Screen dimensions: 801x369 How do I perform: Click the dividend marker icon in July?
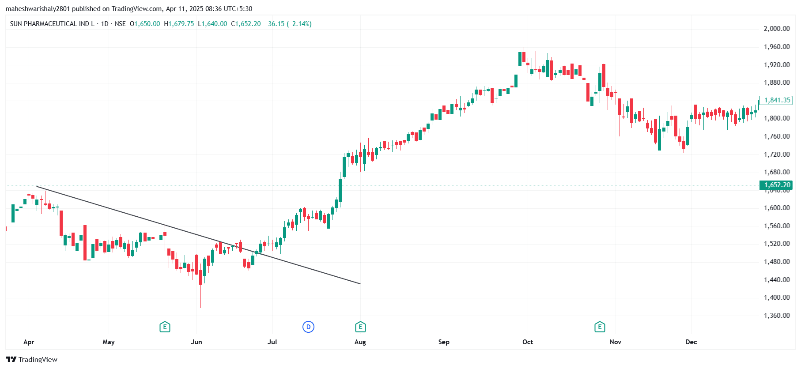point(308,327)
